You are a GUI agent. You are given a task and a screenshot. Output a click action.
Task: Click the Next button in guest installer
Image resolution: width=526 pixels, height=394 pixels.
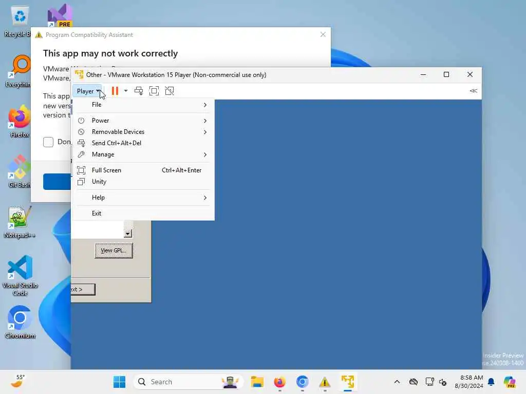coord(83,289)
